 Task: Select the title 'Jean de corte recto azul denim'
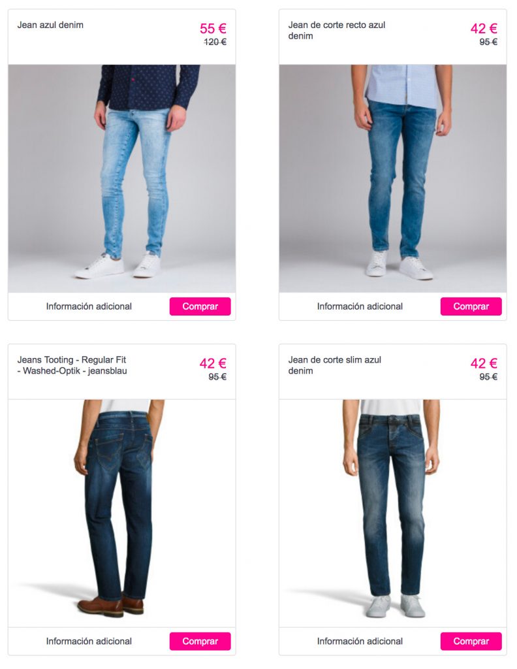click(x=336, y=30)
